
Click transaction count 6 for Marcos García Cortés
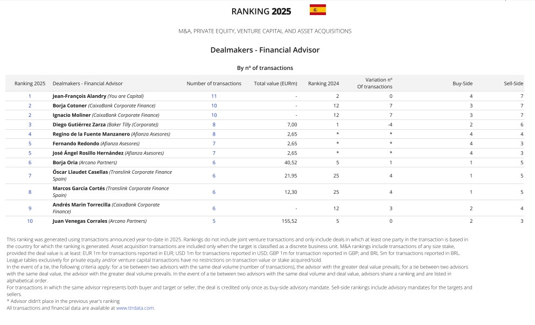point(214,192)
